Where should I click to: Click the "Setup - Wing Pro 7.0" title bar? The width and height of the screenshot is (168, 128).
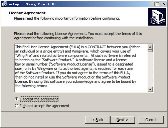click(78, 4)
